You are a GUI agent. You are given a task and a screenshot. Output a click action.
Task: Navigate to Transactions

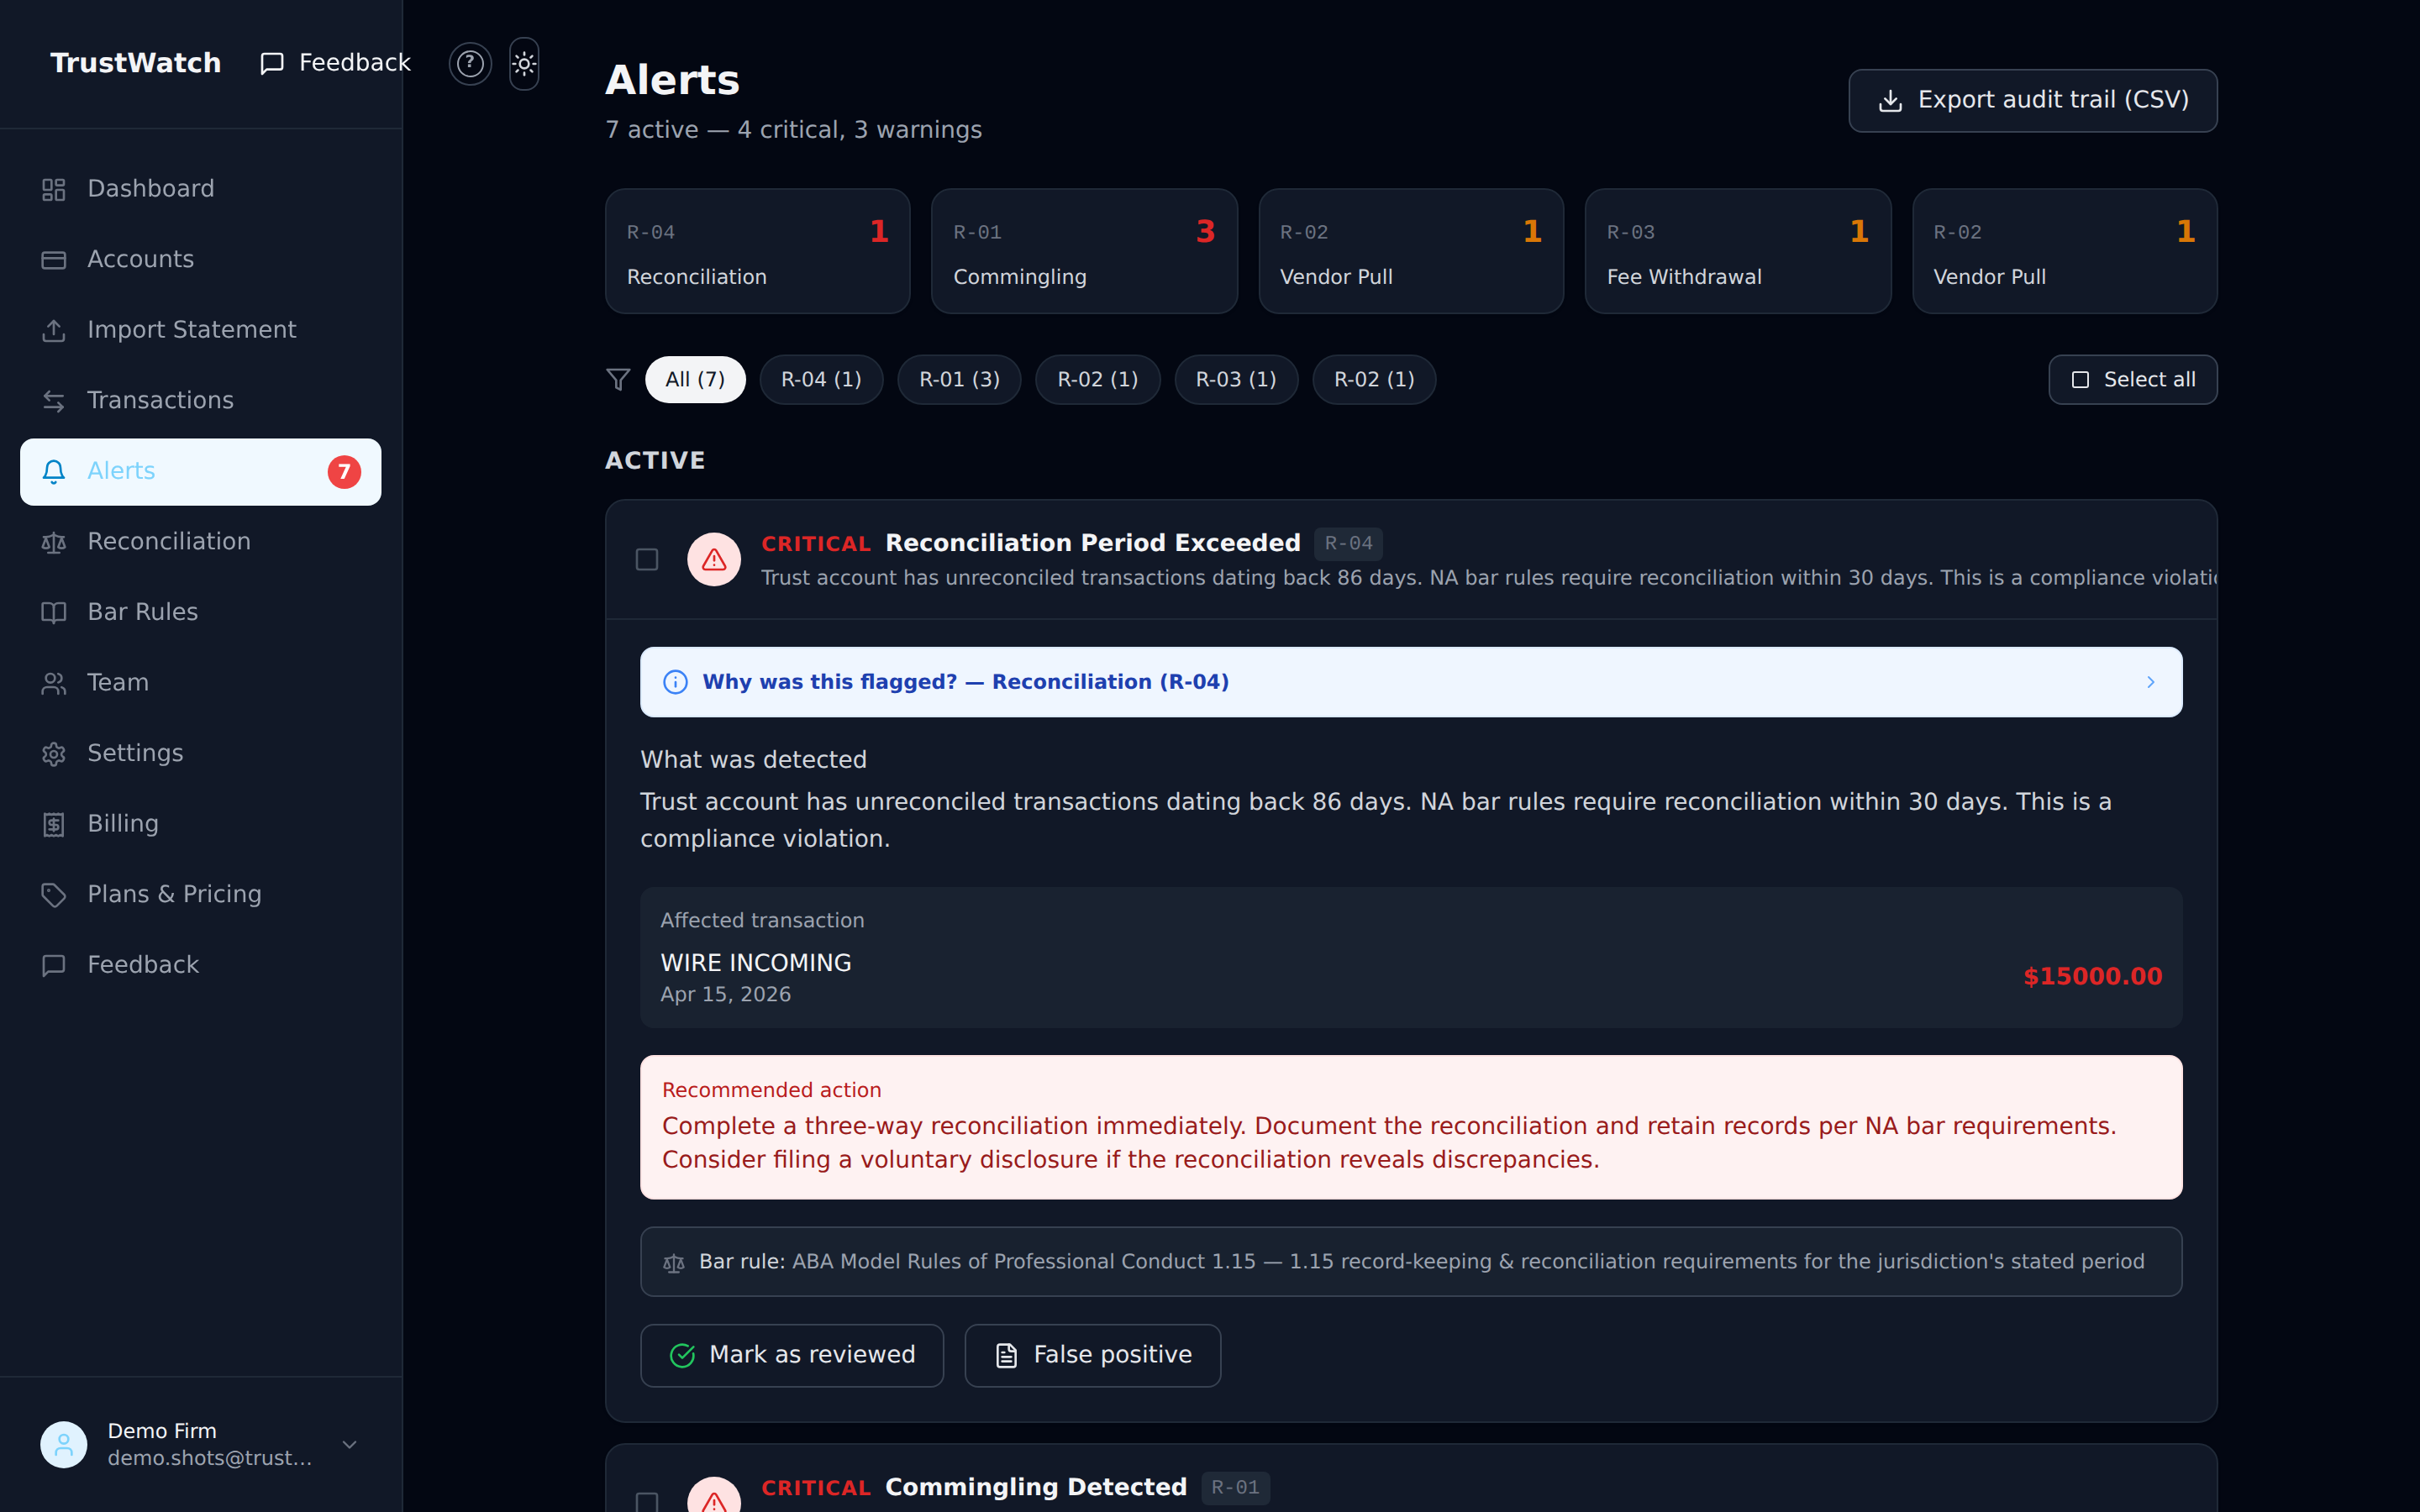point(201,401)
